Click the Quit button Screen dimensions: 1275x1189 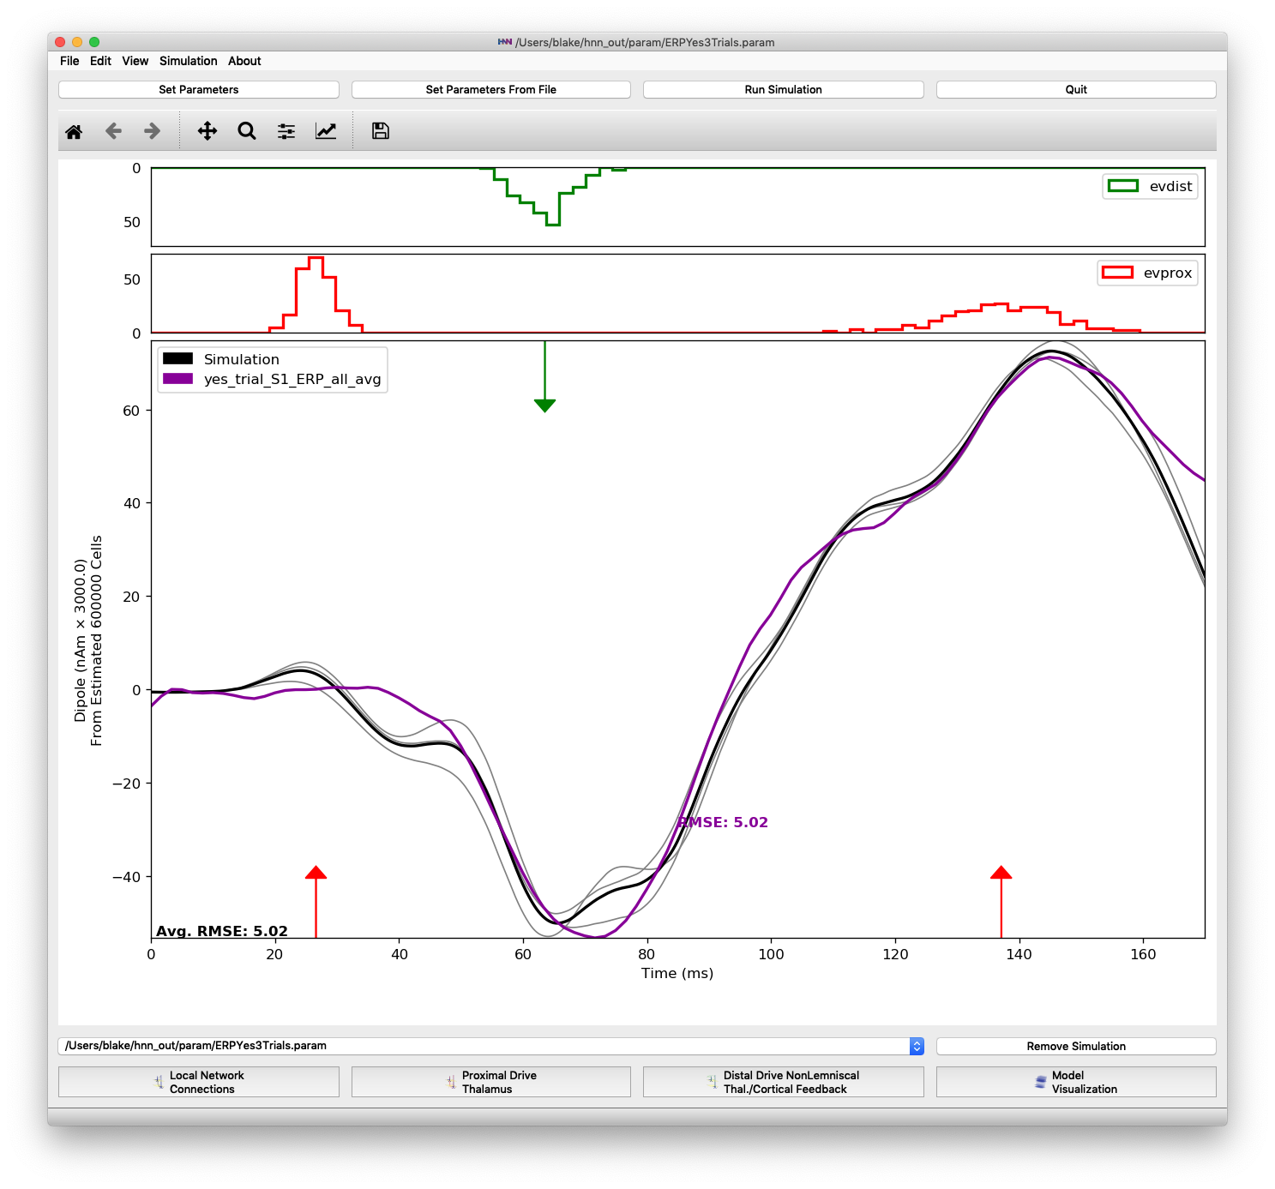(x=1076, y=89)
